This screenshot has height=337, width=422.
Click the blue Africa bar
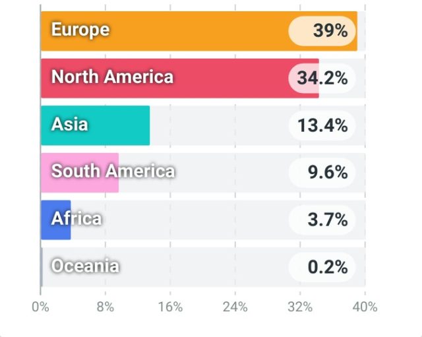pos(55,220)
